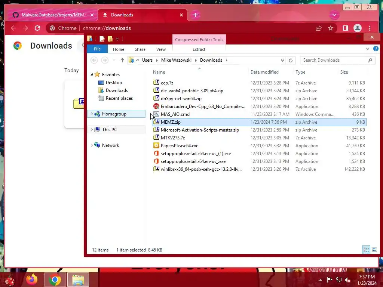The image size is (383, 287).
Task: Open the View ribbon tab
Action: coord(161,49)
